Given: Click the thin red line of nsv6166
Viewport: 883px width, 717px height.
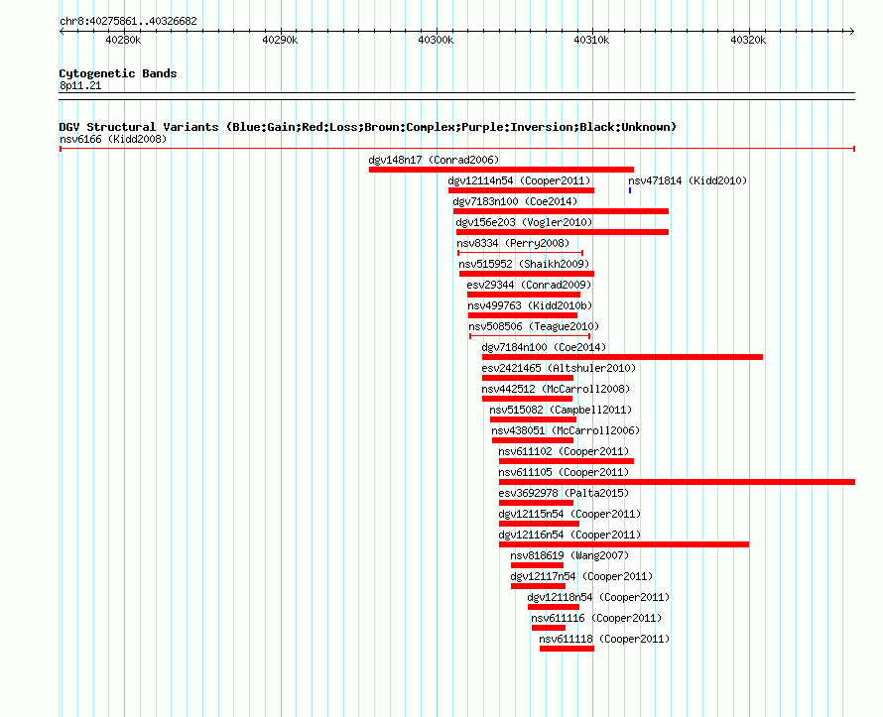Looking at the screenshot, I should click(x=457, y=149).
